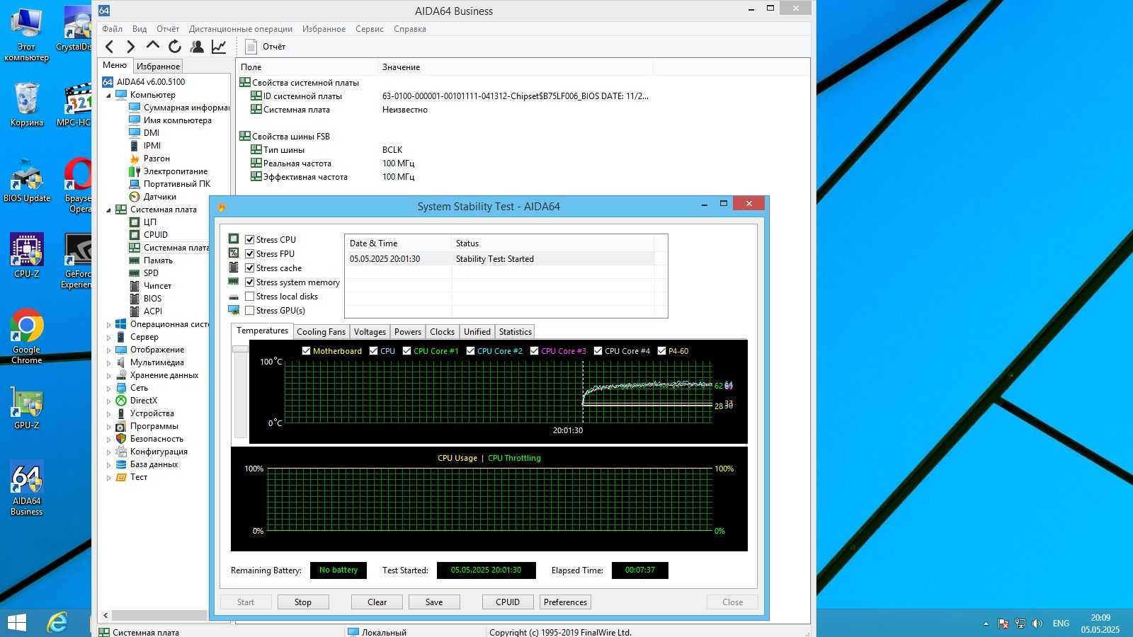Click the Отчёт report icon
This screenshot has width=1133, height=637.
tap(251, 47)
